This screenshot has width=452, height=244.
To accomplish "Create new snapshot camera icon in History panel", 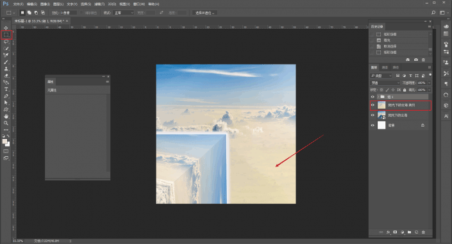I will coord(415,60).
